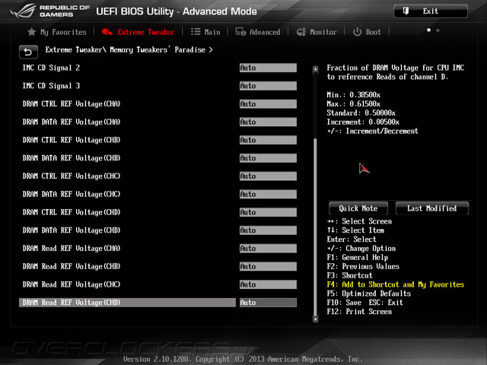Edit DRAM Read REF Voltage(CHD) value

coord(268,303)
